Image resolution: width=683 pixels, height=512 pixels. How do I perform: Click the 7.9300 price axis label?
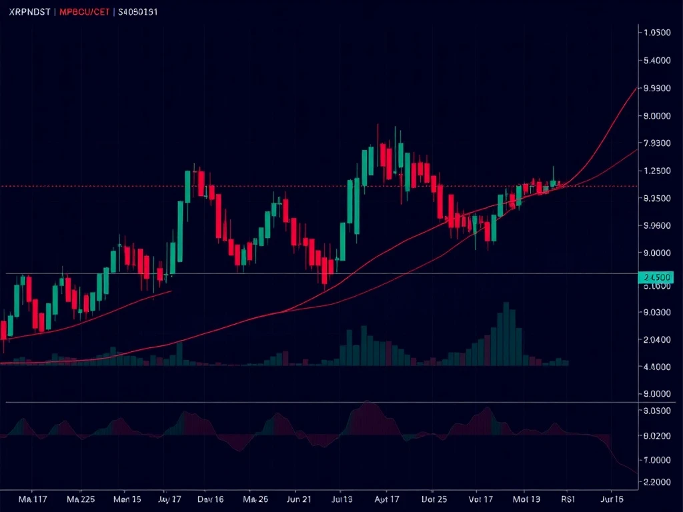(657, 143)
